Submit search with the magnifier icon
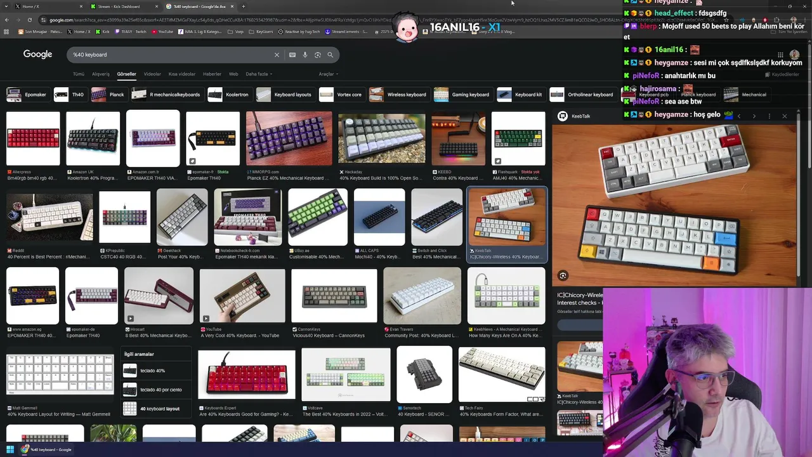The height and width of the screenshot is (457, 812). pos(331,55)
